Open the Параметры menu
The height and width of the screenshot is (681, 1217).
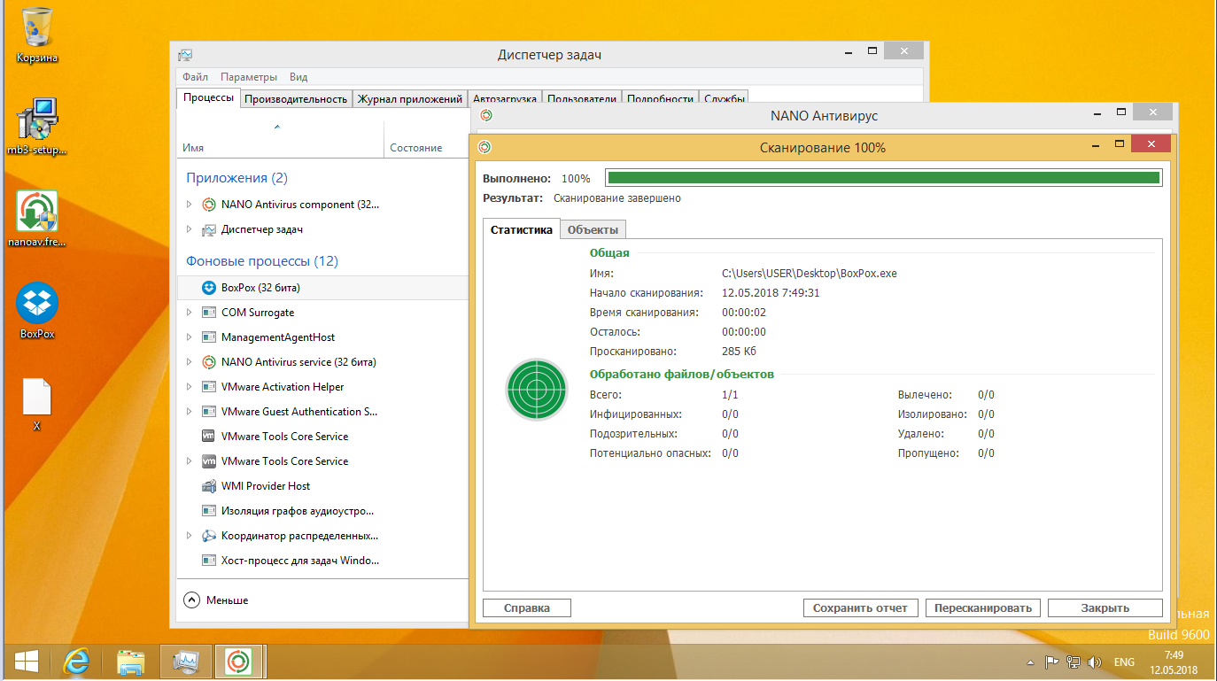(x=249, y=77)
